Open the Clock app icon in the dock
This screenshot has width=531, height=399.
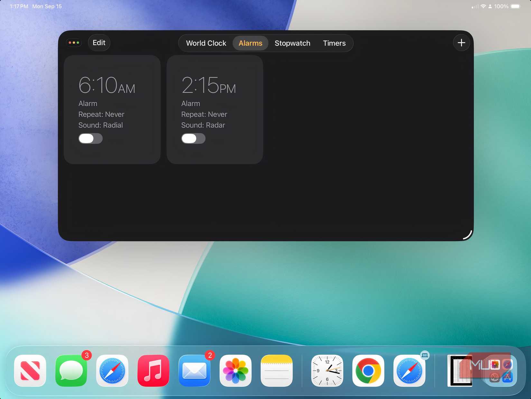[327, 371]
